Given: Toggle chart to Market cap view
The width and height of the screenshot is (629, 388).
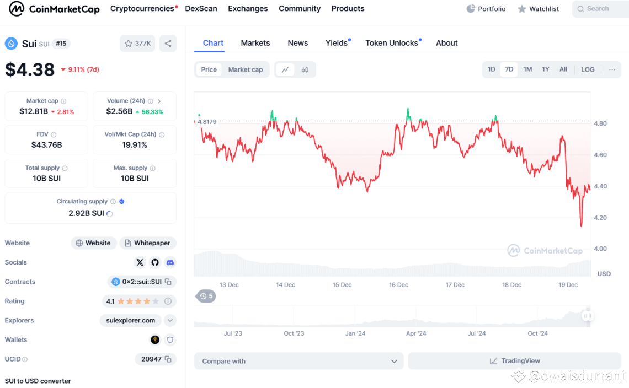Looking at the screenshot, I should click(246, 70).
